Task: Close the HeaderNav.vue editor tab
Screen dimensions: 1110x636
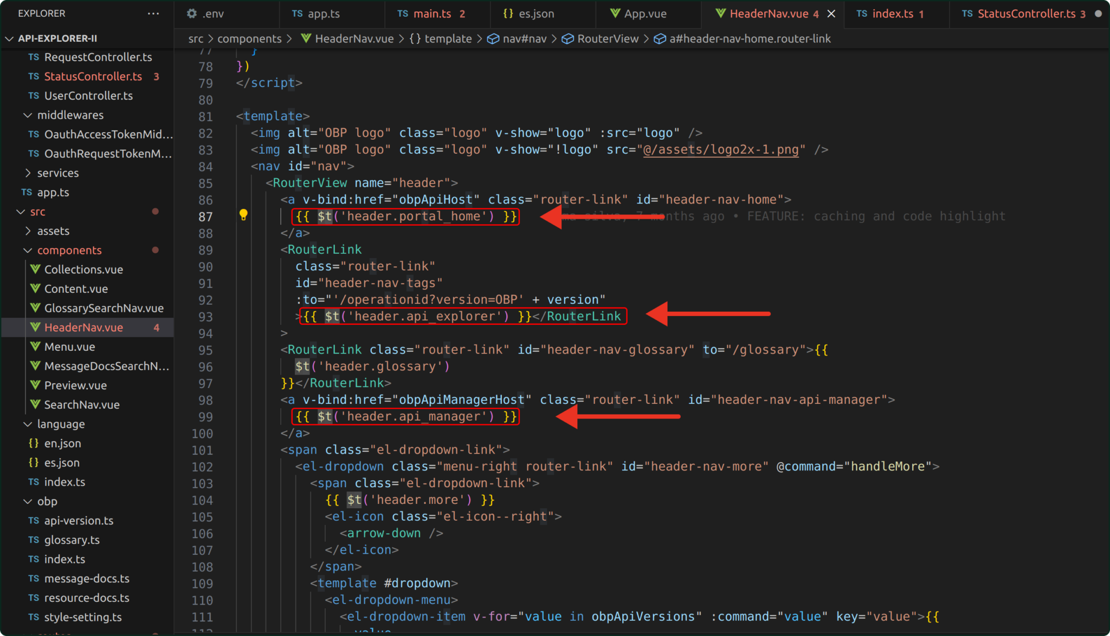Action: [x=831, y=14]
